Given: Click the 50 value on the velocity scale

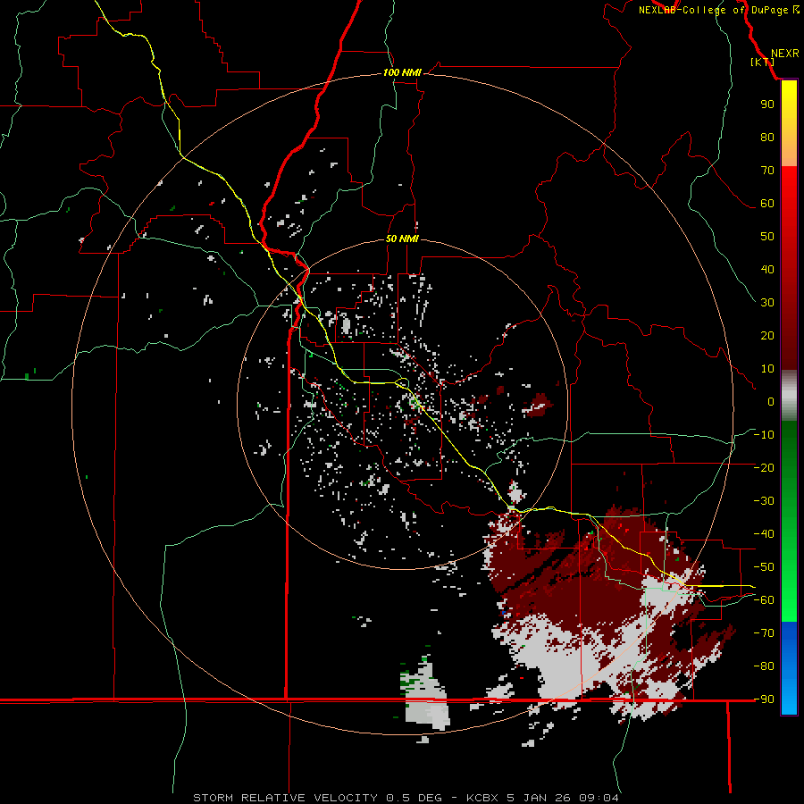Looking at the screenshot, I should (x=767, y=237).
